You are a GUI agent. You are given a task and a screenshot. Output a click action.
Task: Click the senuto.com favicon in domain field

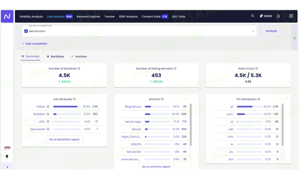point(26,31)
